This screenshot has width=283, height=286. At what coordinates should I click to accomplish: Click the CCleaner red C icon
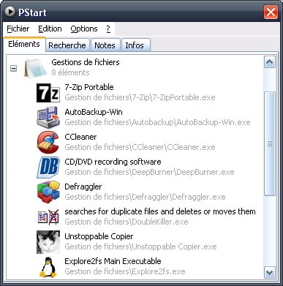click(x=48, y=143)
